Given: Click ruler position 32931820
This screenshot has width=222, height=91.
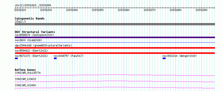Looking at the screenshot, I should (20, 10).
